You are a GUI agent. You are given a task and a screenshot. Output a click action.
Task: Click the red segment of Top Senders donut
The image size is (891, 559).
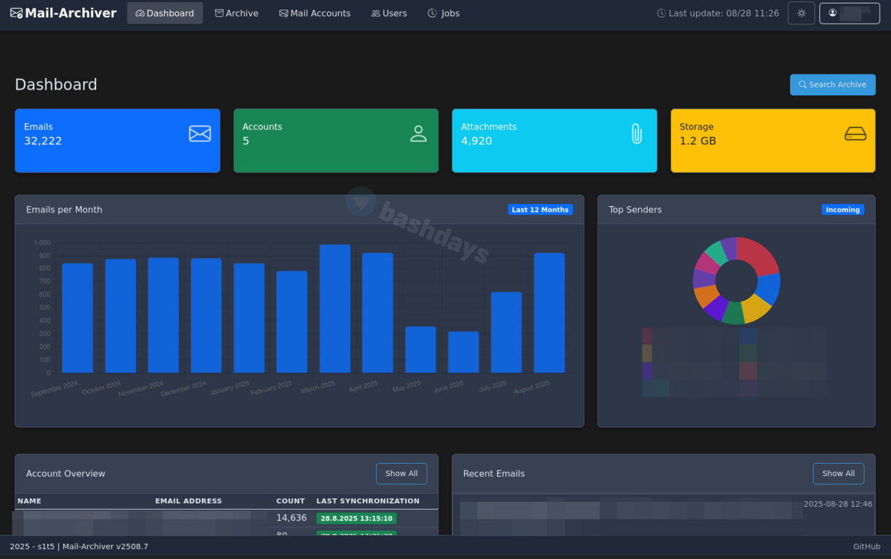tap(758, 255)
